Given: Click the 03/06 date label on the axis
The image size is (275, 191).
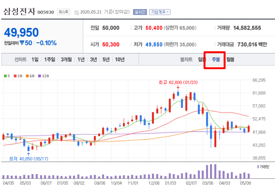Looking at the screenshot, I should [x=208, y=183].
